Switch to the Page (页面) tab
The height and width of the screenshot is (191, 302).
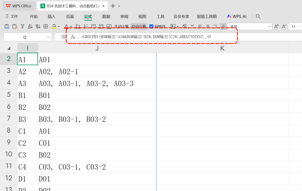click(x=70, y=17)
